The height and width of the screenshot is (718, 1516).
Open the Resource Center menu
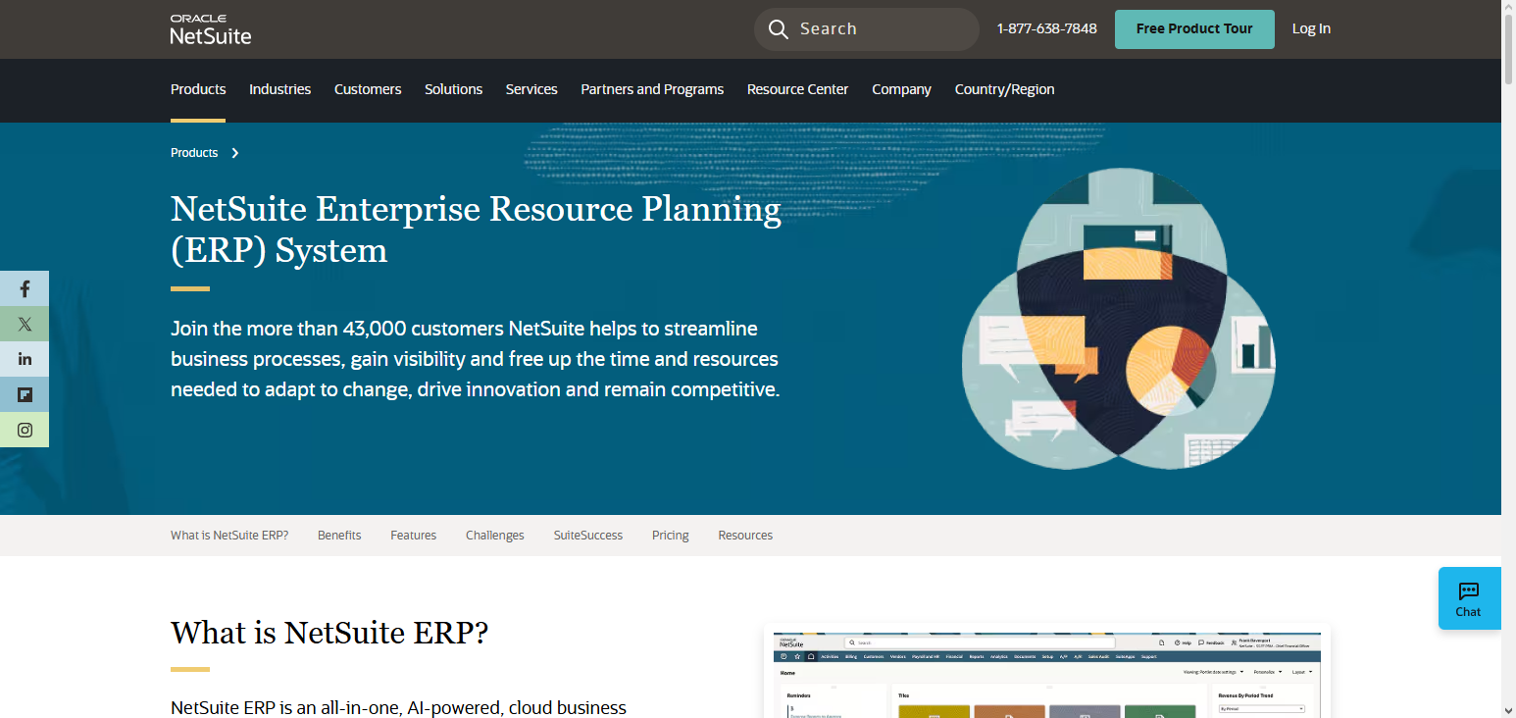[797, 88]
